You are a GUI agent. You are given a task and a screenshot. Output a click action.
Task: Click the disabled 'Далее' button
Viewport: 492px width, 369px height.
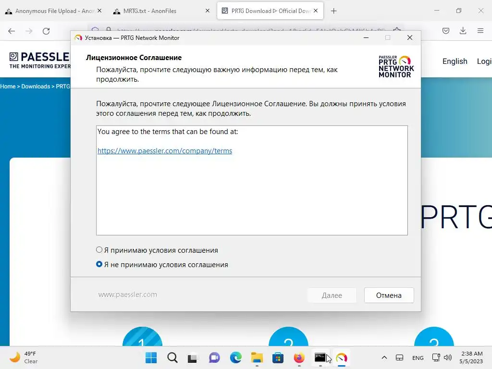(x=332, y=295)
